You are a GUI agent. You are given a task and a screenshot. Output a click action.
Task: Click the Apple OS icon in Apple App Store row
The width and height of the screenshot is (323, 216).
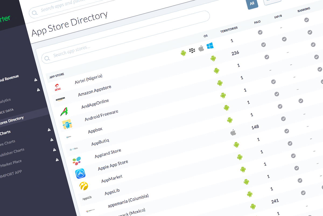point(233,132)
